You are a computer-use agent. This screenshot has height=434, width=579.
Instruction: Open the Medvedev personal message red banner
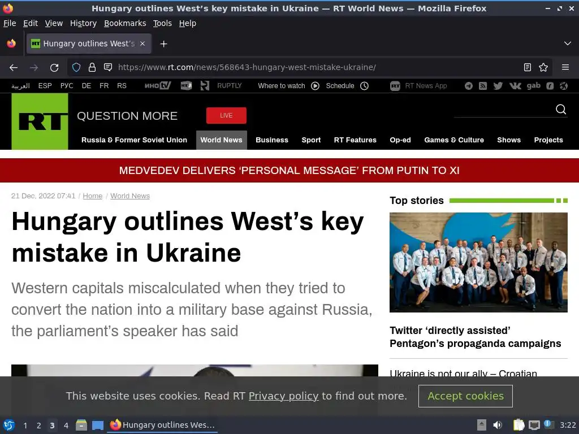(289, 171)
